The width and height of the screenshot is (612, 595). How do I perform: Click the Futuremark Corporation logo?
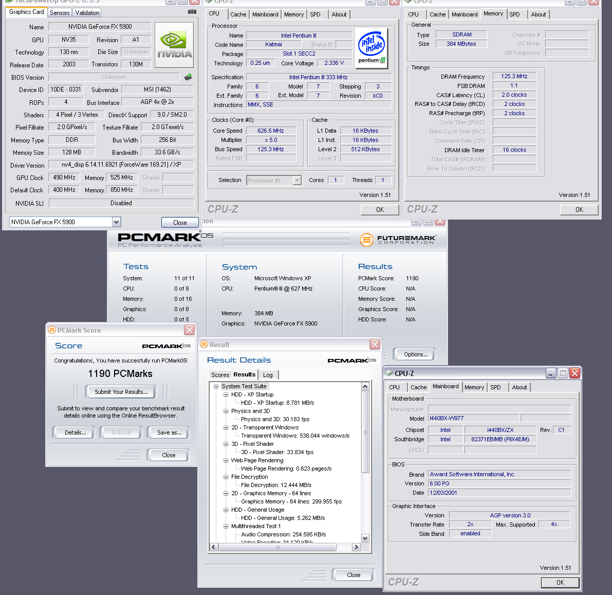pos(399,240)
